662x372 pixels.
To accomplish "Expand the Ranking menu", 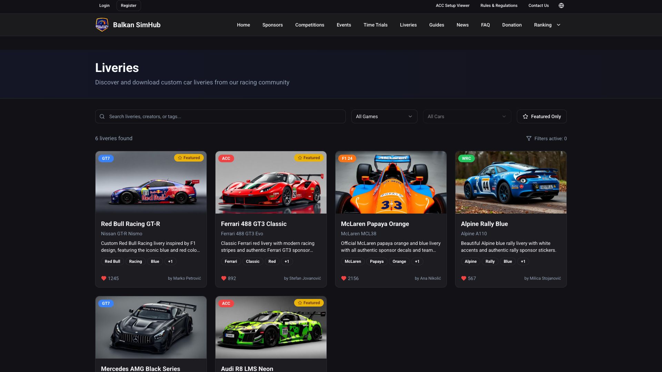I will 547,25.
